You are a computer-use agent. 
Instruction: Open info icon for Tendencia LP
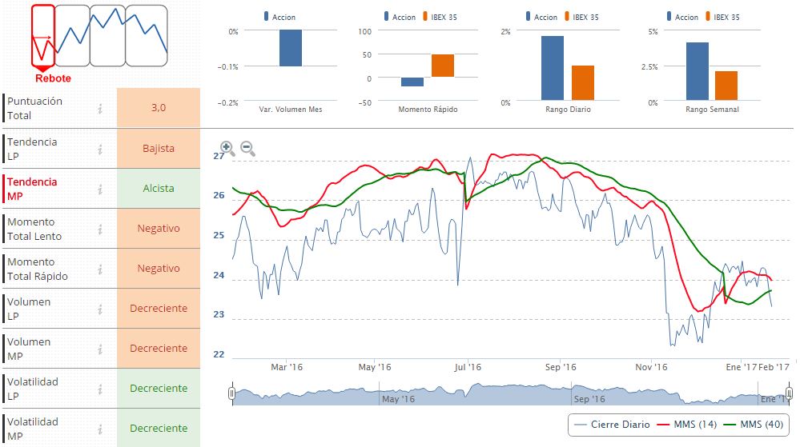coord(100,149)
